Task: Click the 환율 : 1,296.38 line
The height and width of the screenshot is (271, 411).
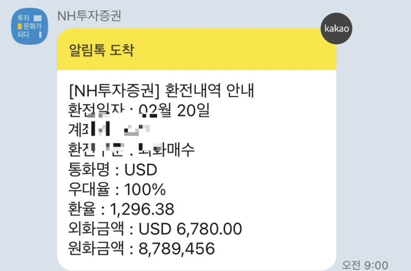Action: click(121, 209)
